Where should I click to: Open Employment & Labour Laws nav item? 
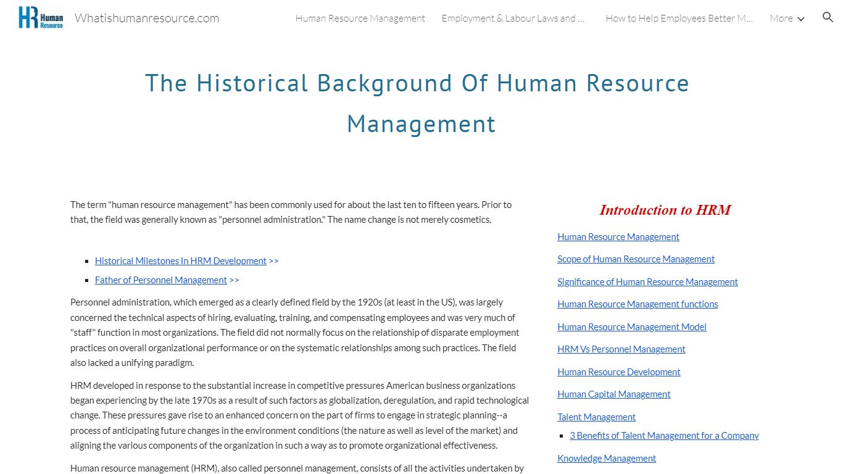[x=513, y=19]
